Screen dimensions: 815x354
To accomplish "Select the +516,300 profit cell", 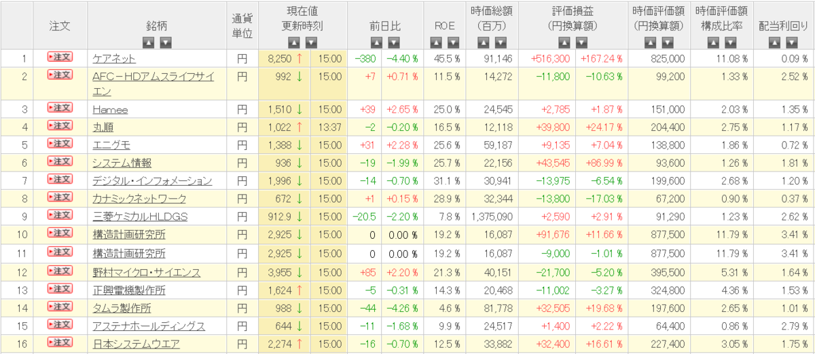I will [x=547, y=59].
